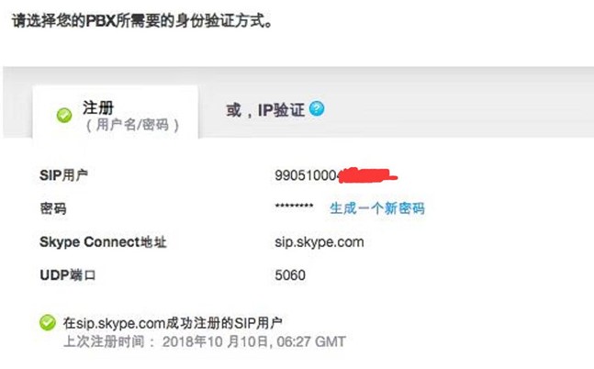Viewport: 594px width, 369px height.
Task: Click the sip.skype.com address value
Action: pyautogui.click(x=319, y=242)
